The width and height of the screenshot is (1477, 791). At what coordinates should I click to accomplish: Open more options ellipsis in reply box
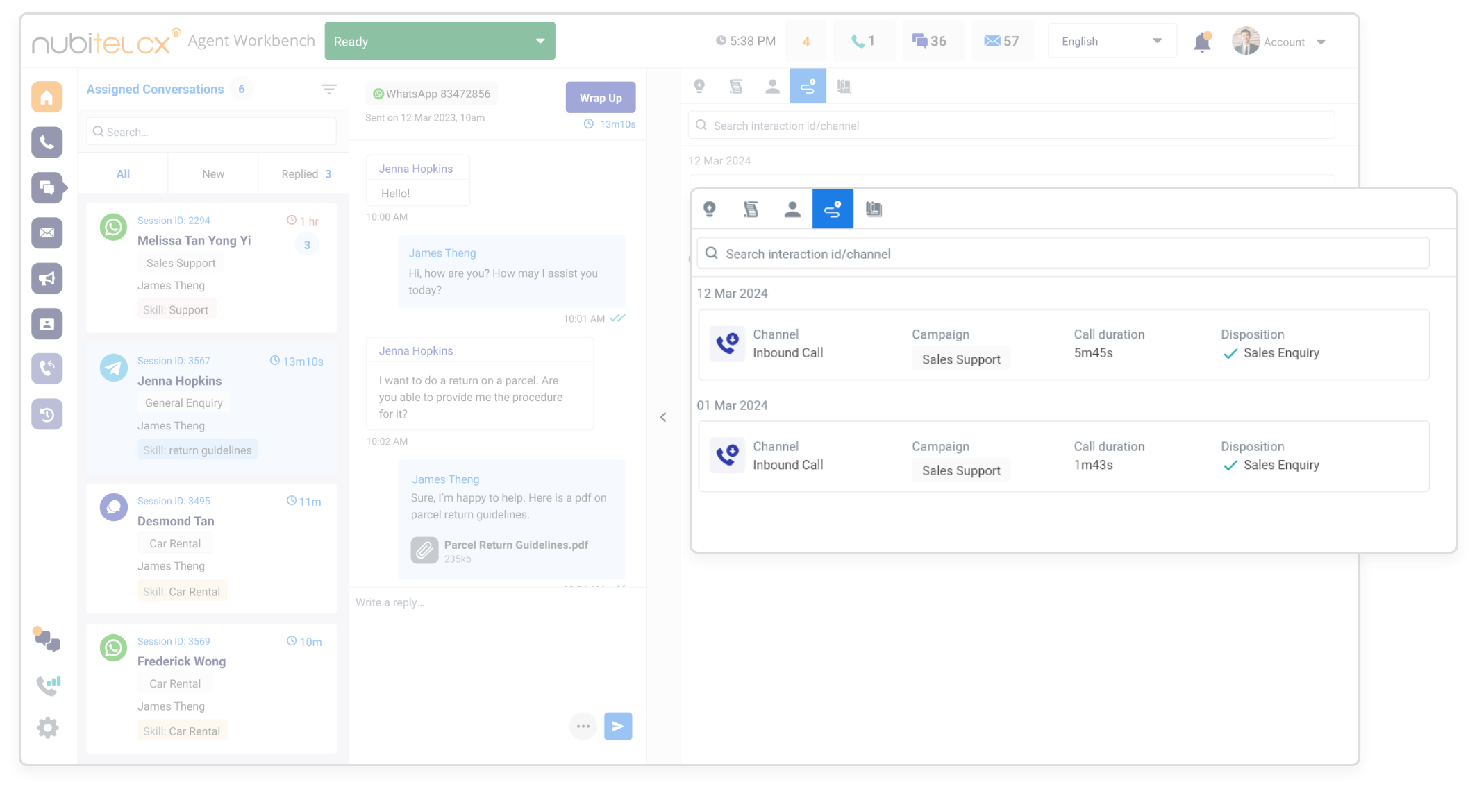583,726
